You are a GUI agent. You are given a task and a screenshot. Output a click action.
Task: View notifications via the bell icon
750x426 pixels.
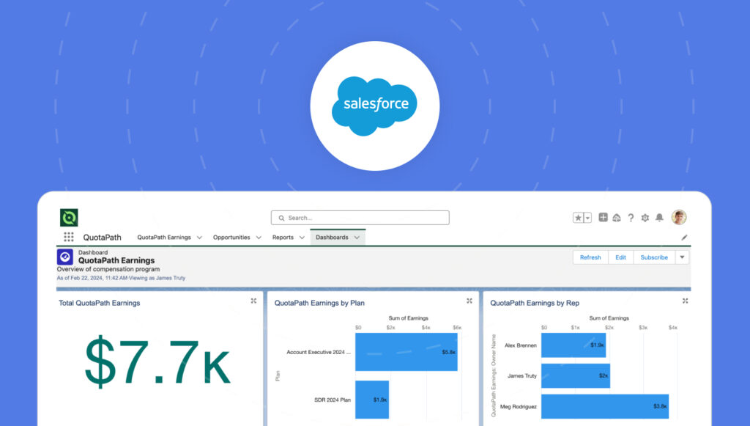click(660, 217)
